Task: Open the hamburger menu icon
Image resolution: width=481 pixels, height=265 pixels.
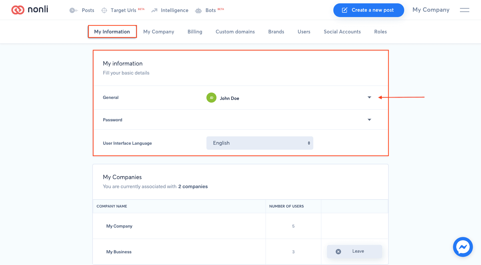Action: click(465, 10)
